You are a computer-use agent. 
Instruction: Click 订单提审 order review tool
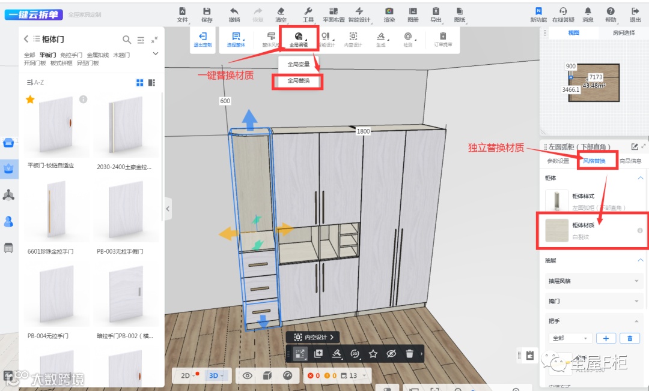tap(443, 40)
